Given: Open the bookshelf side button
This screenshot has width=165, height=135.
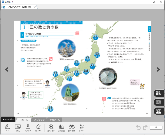Looking at the screenshot, I should click(159, 93).
